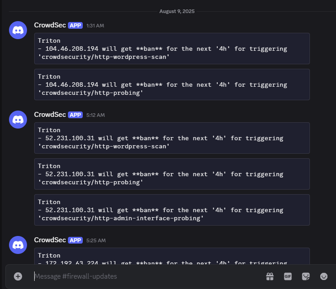Viewport: 336px width, 289px height.
Task: Click CrowdSec avatar on the 5:12 AM message
Action: (18, 119)
